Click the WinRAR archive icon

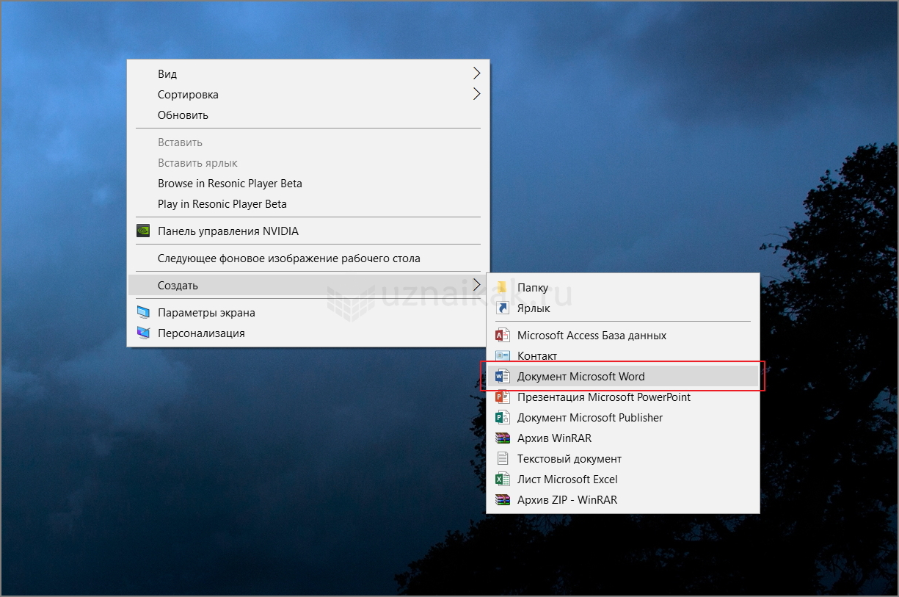pos(502,438)
